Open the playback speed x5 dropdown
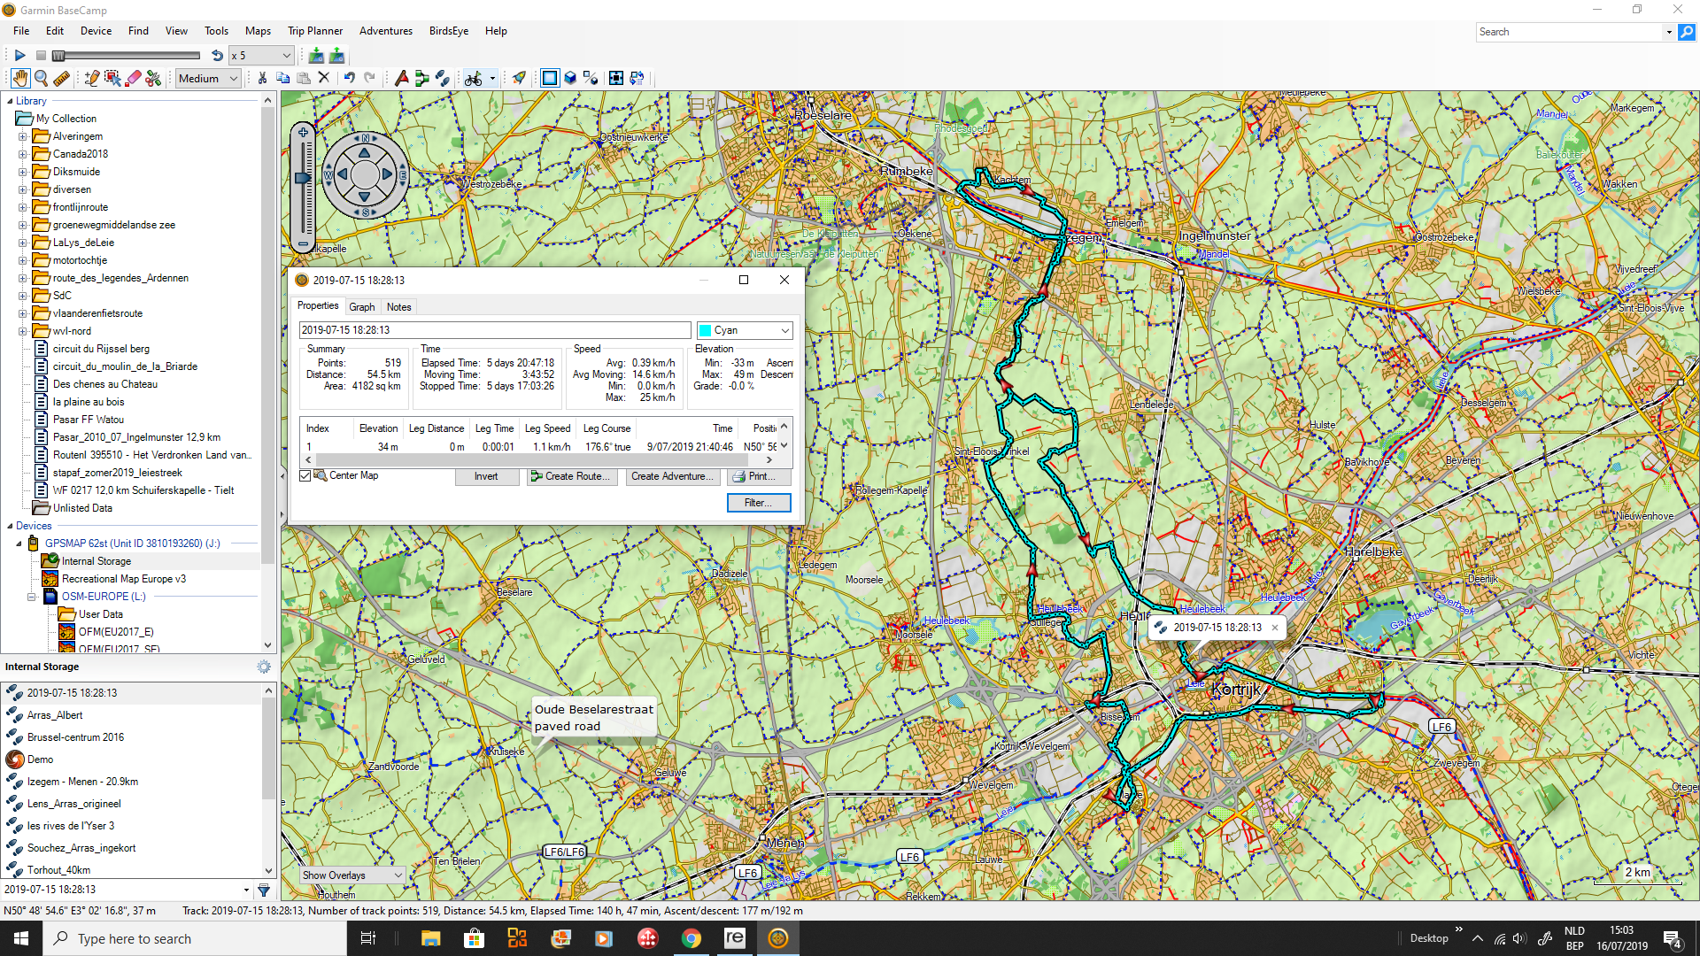 coord(261,55)
